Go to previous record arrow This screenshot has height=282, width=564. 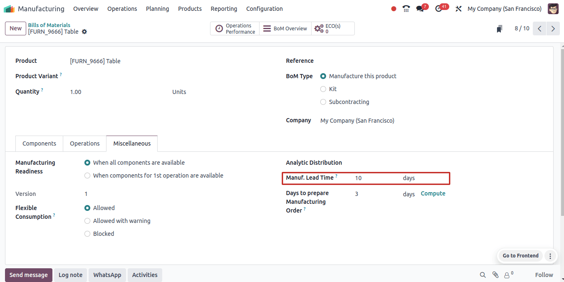point(539,29)
